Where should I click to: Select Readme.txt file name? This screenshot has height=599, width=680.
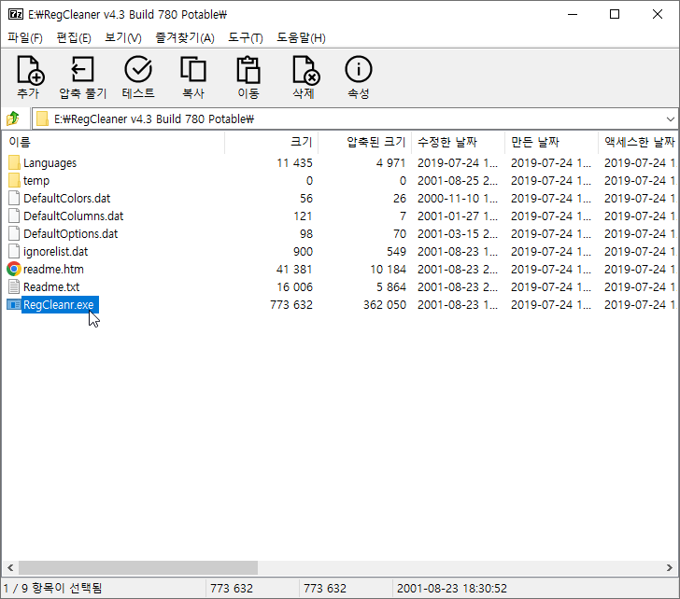point(51,287)
